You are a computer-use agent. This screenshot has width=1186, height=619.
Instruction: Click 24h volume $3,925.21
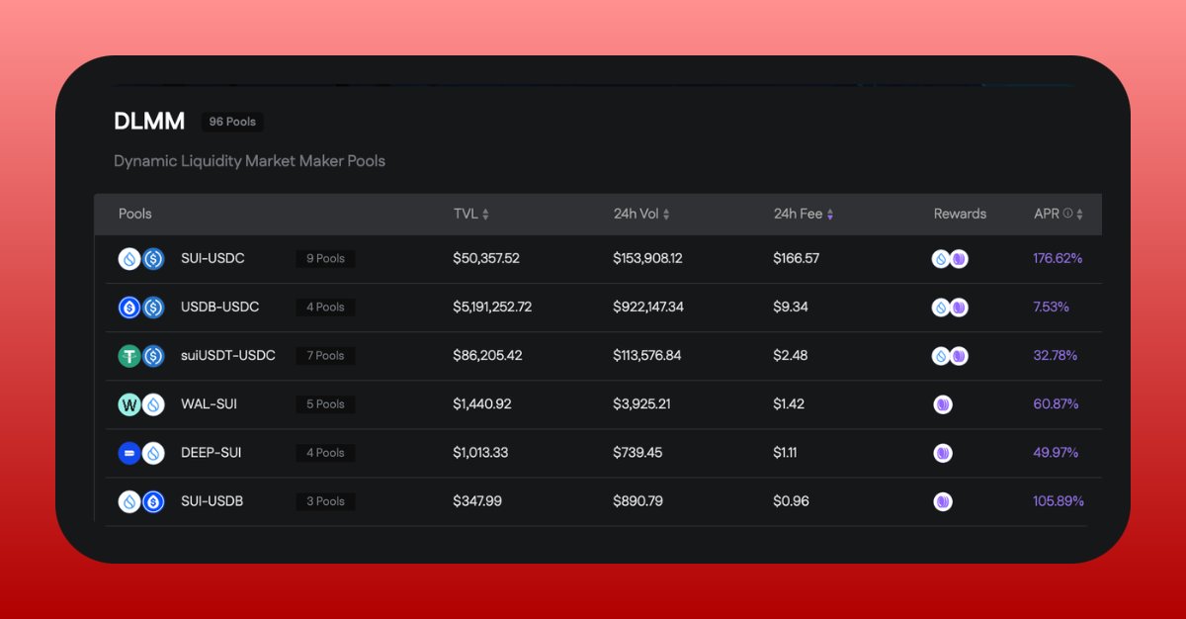click(x=641, y=403)
